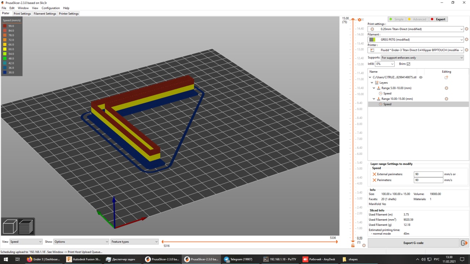470x264 pixels.
Task: Click the Layers icon in object tree
Action: tap(377, 83)
